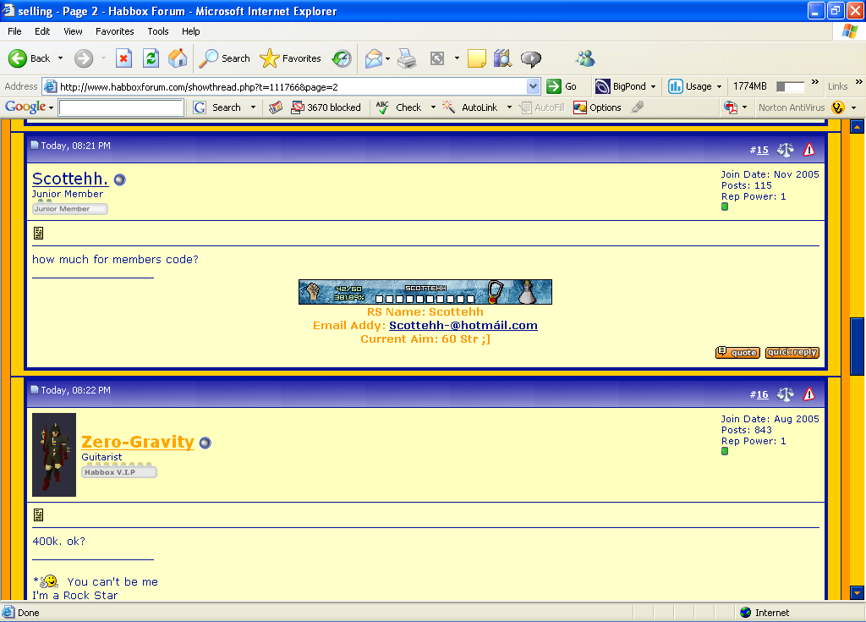Click the report post icon on post #15
The image size is (866, 622).
tap(809, 150)
